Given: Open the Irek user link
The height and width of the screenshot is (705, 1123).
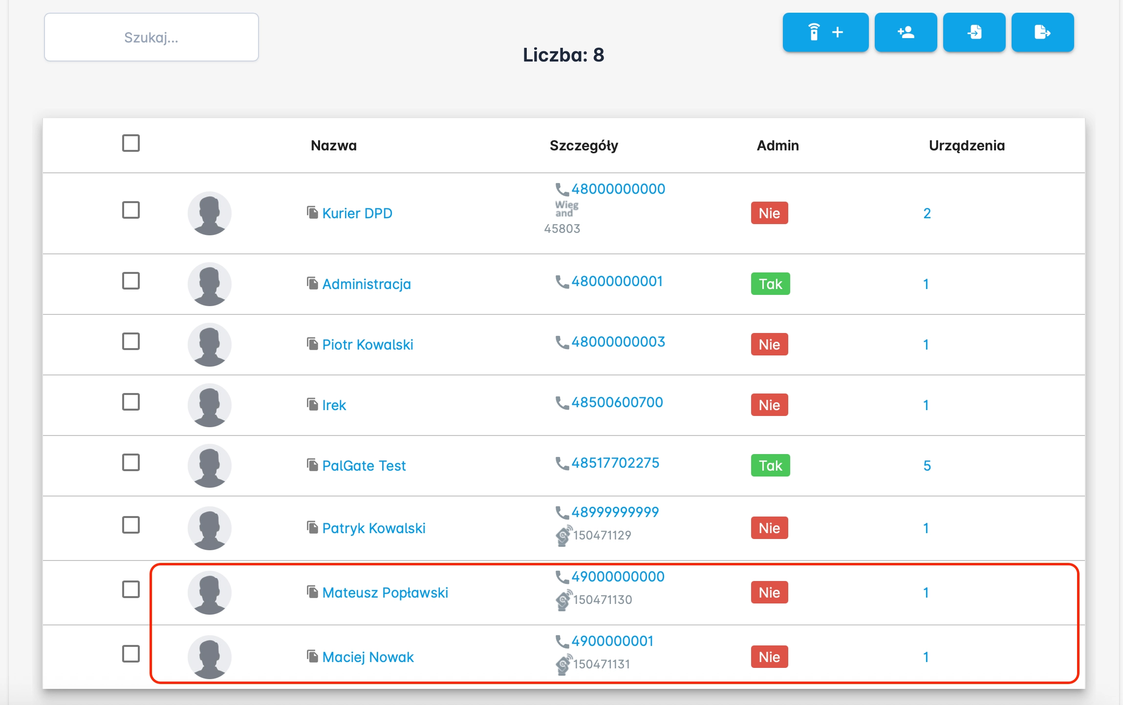Looking at the screenshot, I should click(x=334, y=405).
